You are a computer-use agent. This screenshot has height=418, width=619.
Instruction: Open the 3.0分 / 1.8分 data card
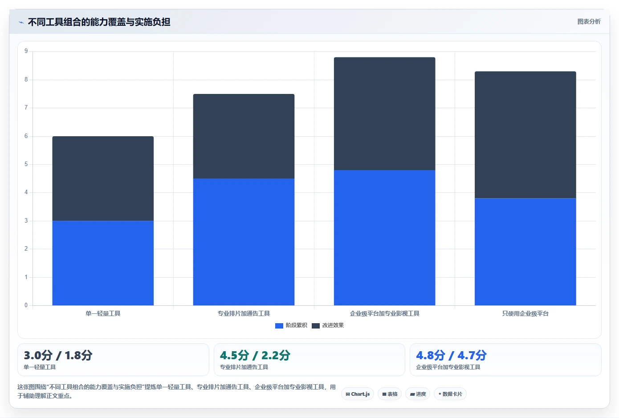click(x=113, y=360)
